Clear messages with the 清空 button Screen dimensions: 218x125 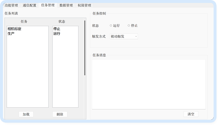(x=191, y=114)
